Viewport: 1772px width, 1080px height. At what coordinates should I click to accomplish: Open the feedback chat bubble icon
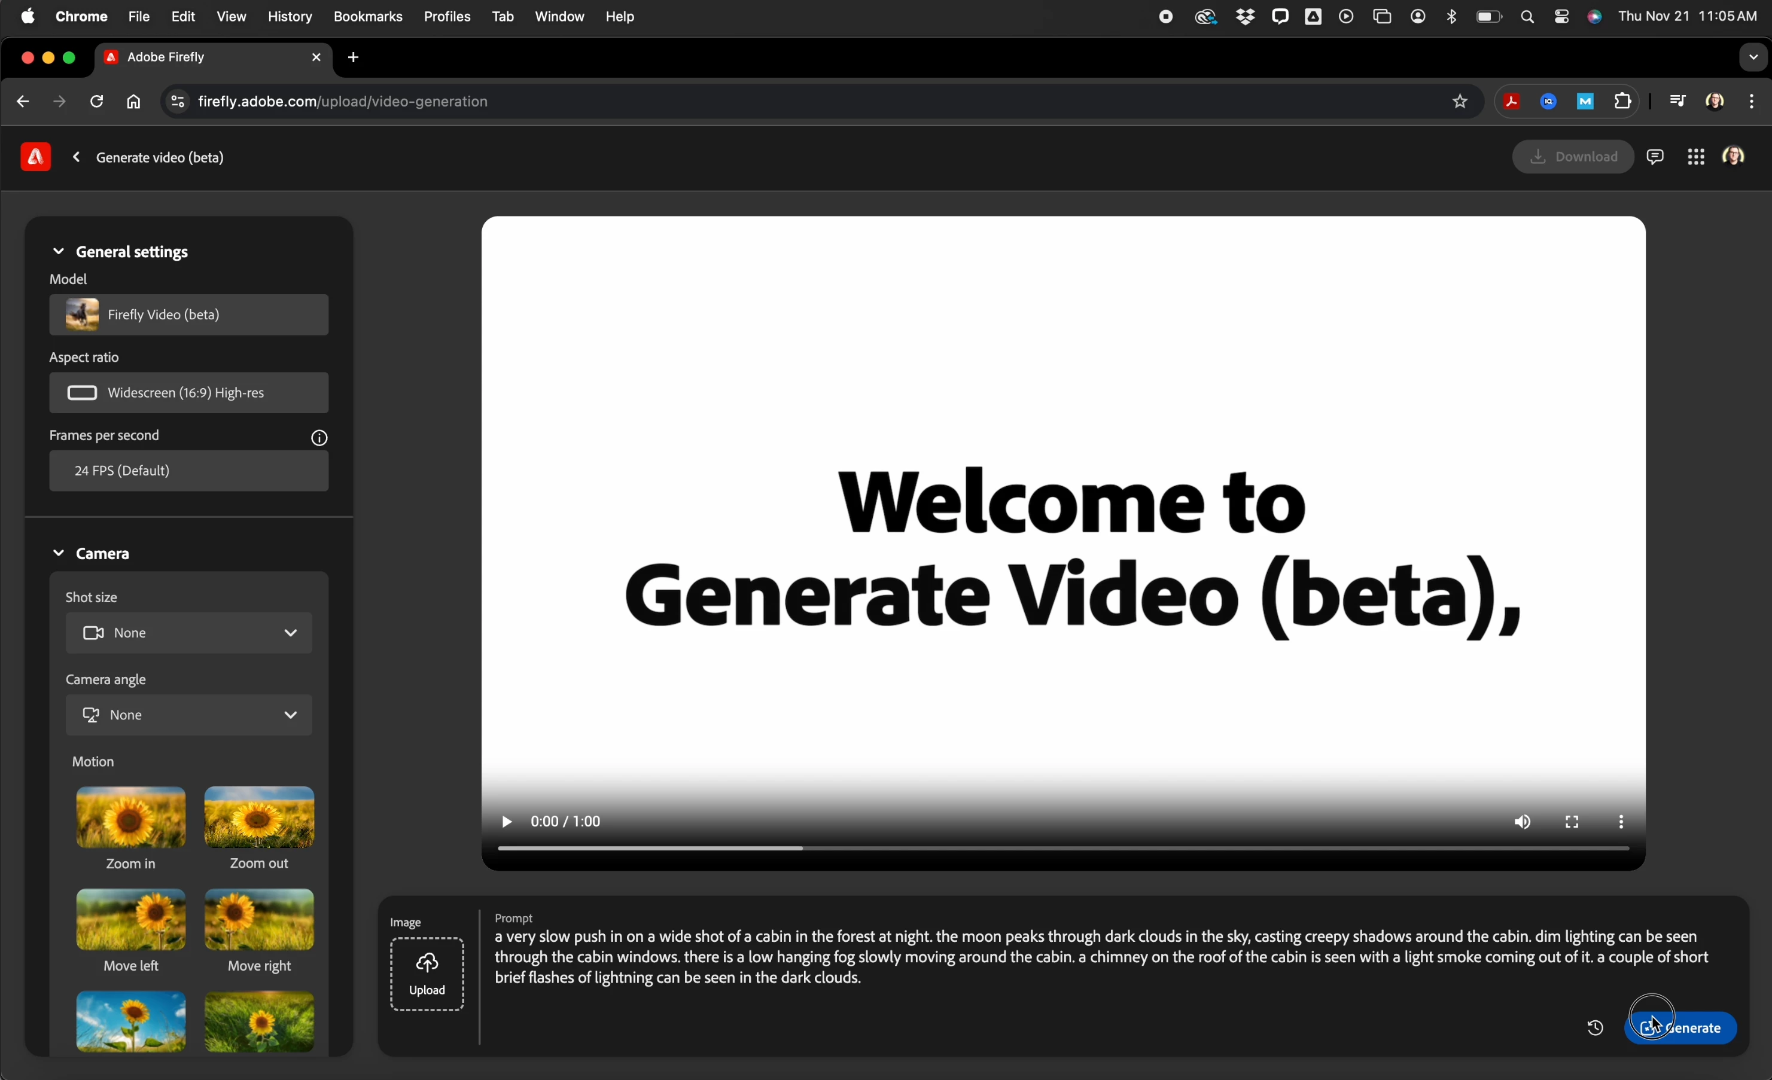tap(1655, 157)
